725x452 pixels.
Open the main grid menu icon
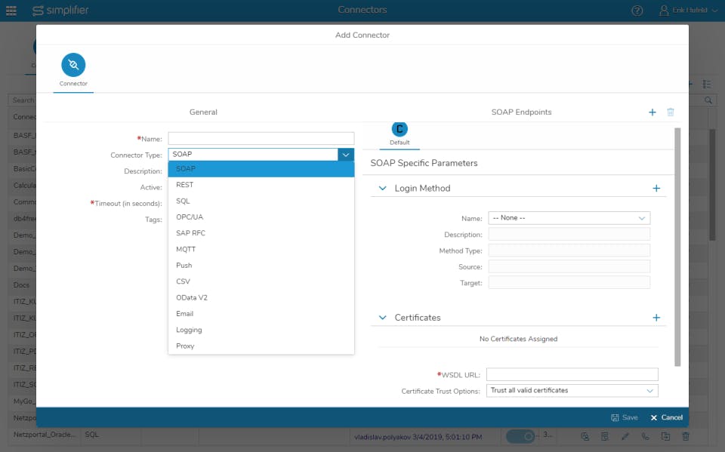(x=11, y=10)
